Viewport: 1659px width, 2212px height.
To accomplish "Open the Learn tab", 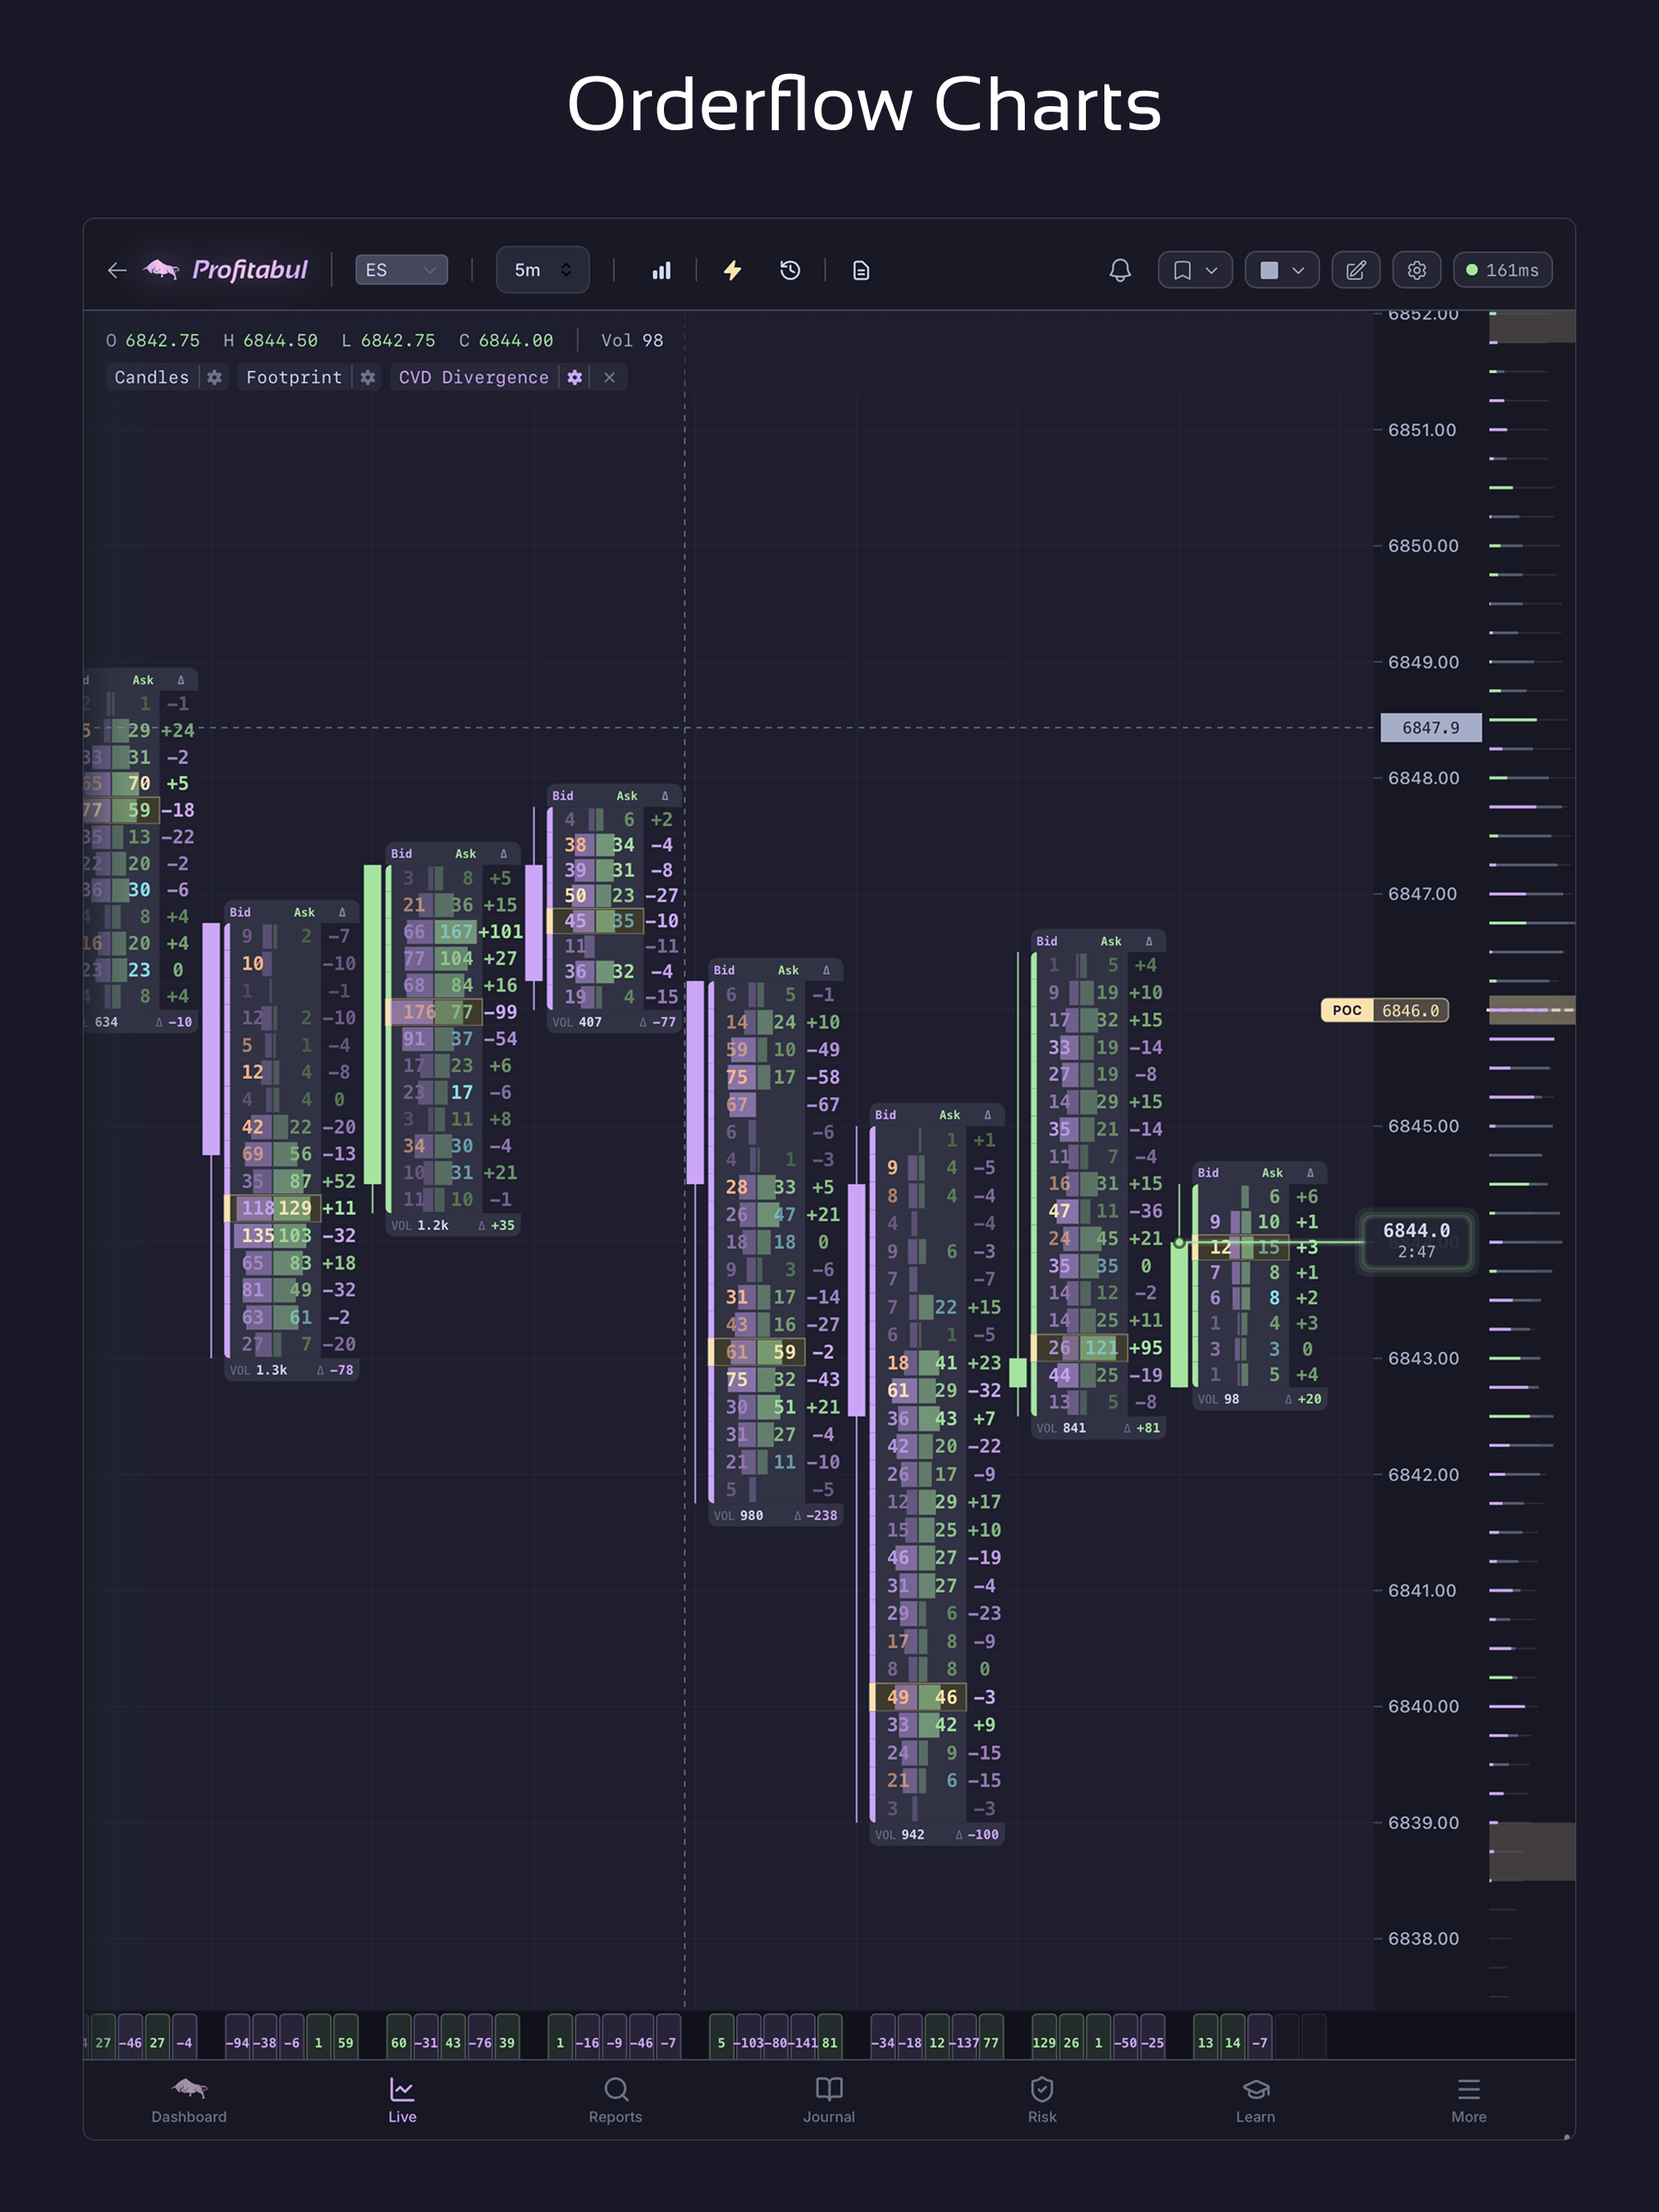I will 1255,2100.
